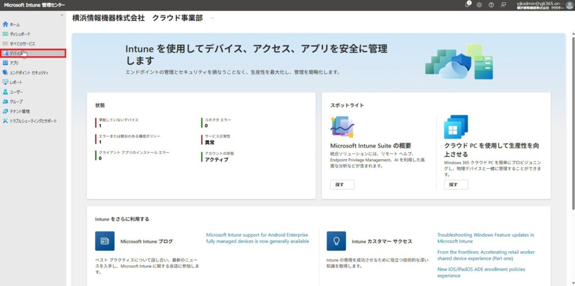
Task: Open the settings gear in header
Action: click(479, 4)
